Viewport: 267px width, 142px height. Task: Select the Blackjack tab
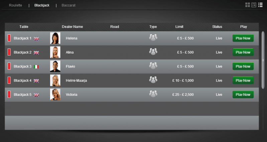(x=42, y=5)
